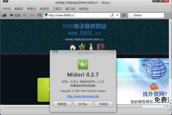The height and width of the screenshot is (115, 172).
Task: Close the 关于 Midori dialog with X
Action: 111,51
